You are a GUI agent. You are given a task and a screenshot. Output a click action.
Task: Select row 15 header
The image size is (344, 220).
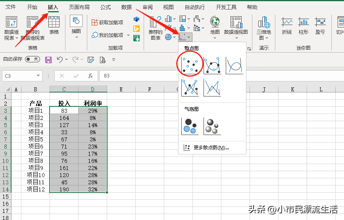point(6,197)
